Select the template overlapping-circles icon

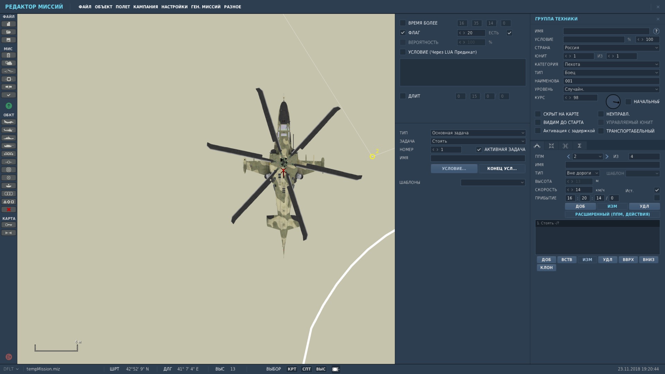[x=9, y=194]
